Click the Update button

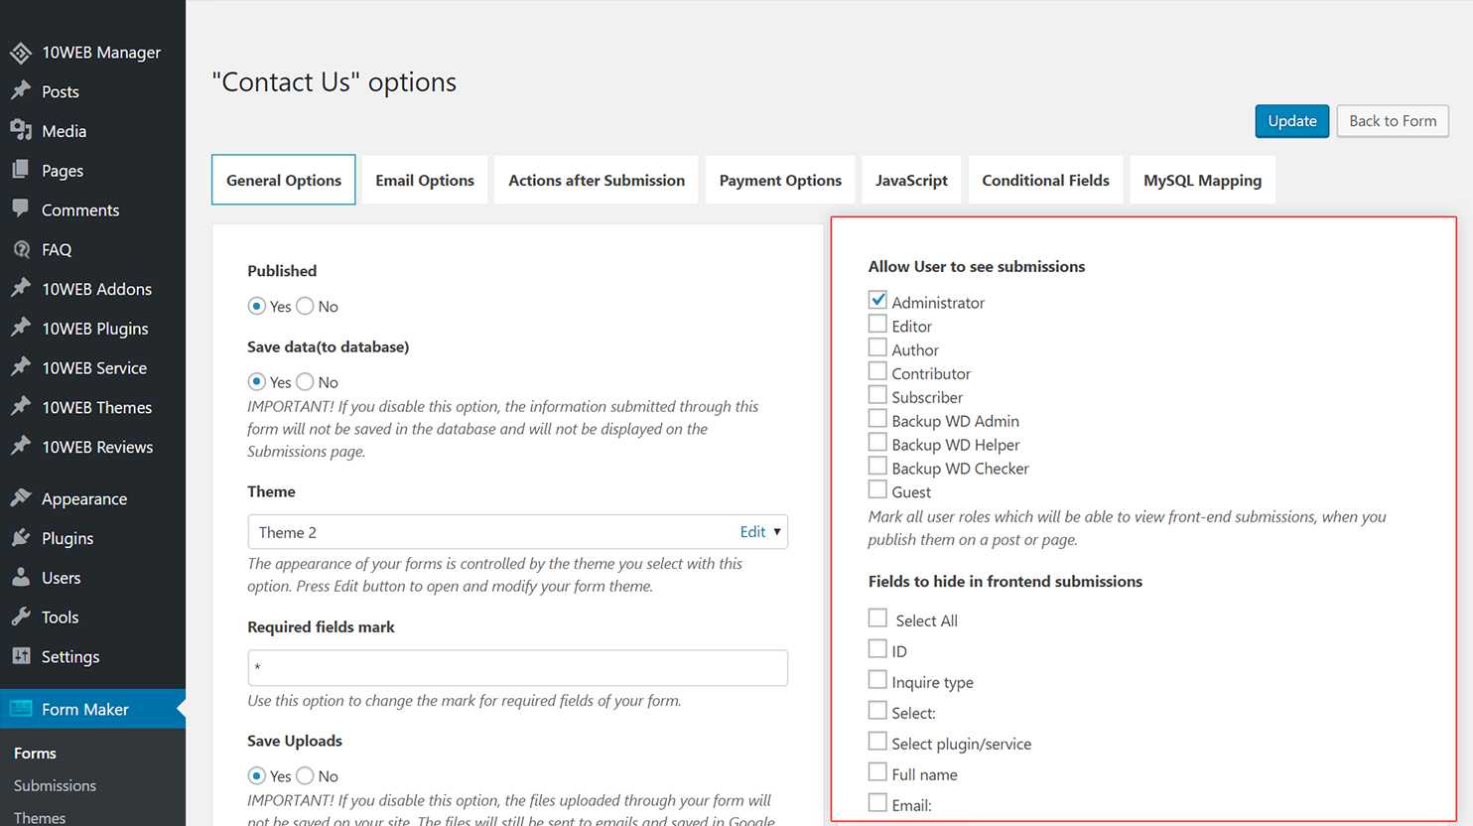click(1292, 121)
